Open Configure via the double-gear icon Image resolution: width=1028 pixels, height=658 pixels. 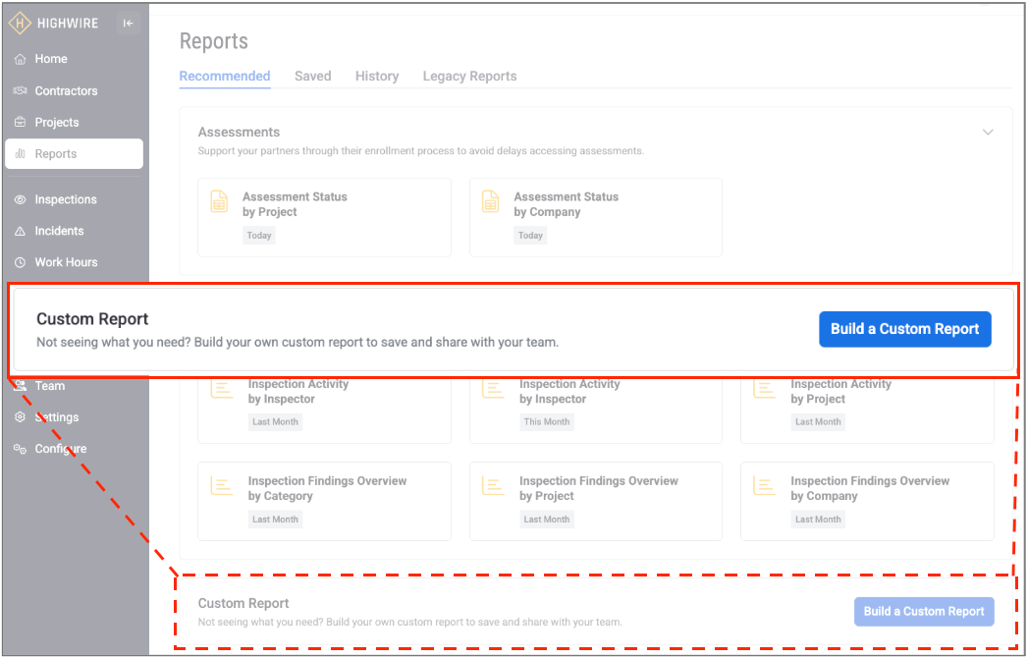pyautogui.click(x=21, y=449)
